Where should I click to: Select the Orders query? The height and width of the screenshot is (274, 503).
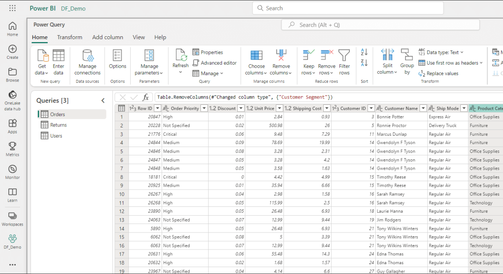pyautogui.click(x=72, y=114)
